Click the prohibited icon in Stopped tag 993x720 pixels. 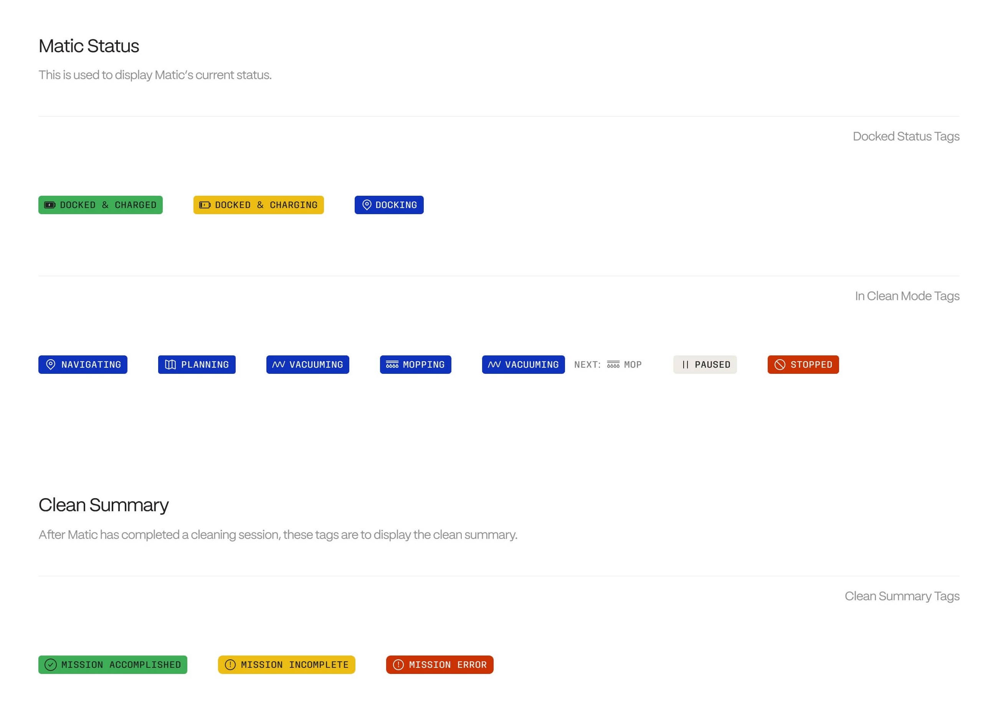(780, 365)
